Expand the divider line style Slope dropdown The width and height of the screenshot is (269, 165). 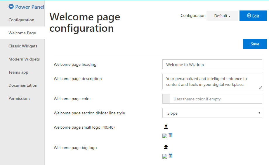click(212, 113)
